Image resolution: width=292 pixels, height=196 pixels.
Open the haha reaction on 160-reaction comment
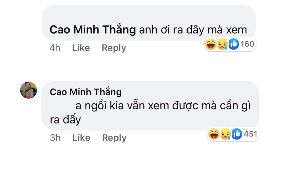[211, 44]
